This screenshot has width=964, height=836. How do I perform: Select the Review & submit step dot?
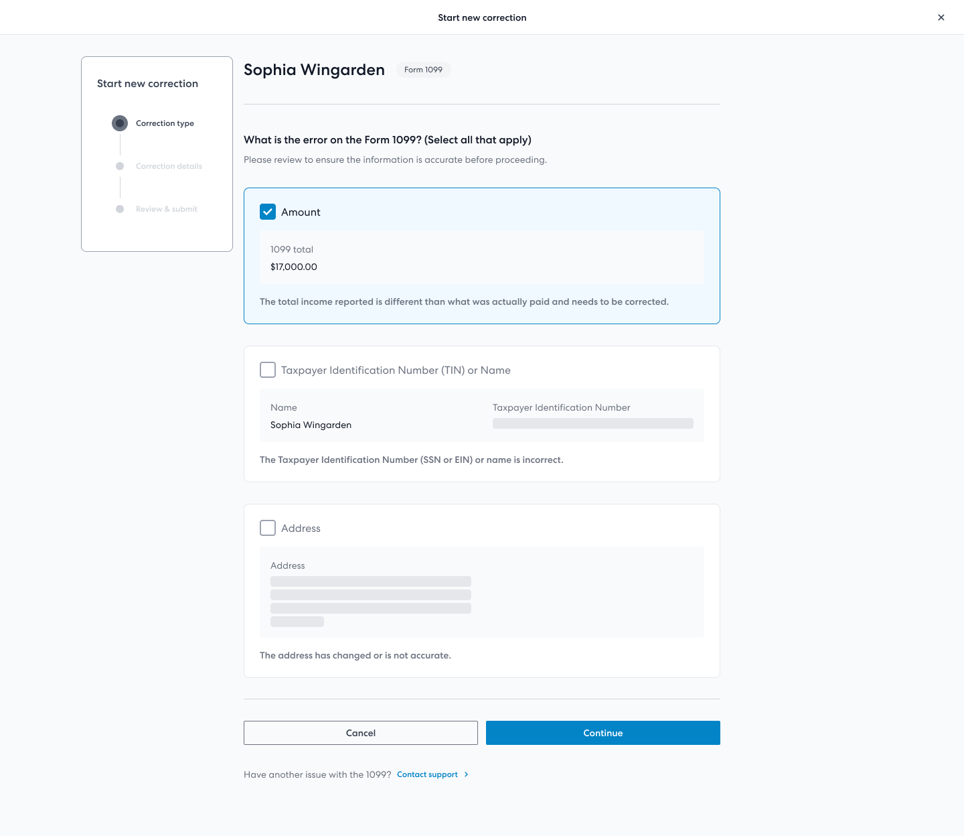coord(120,209)
